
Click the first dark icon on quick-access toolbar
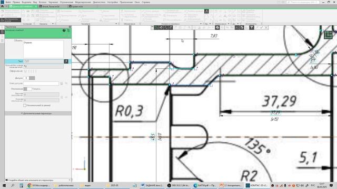tap(156, 27)
